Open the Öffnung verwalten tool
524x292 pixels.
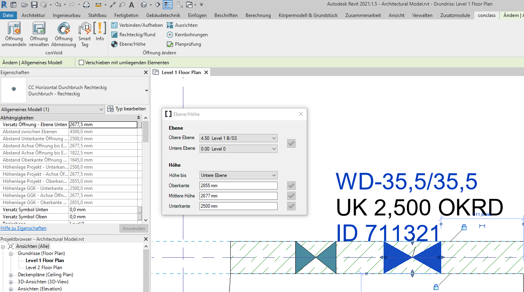tap(39, 35)
